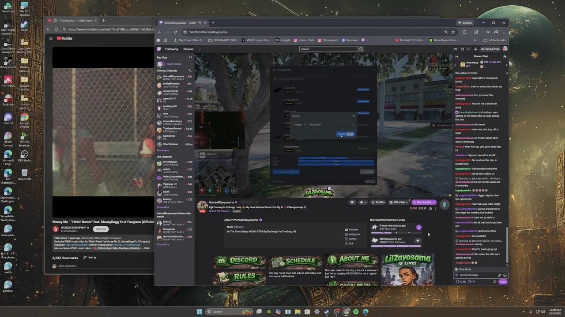Click the chat scrollbar
Screen dimensions: 565x317
click(507, 244)
